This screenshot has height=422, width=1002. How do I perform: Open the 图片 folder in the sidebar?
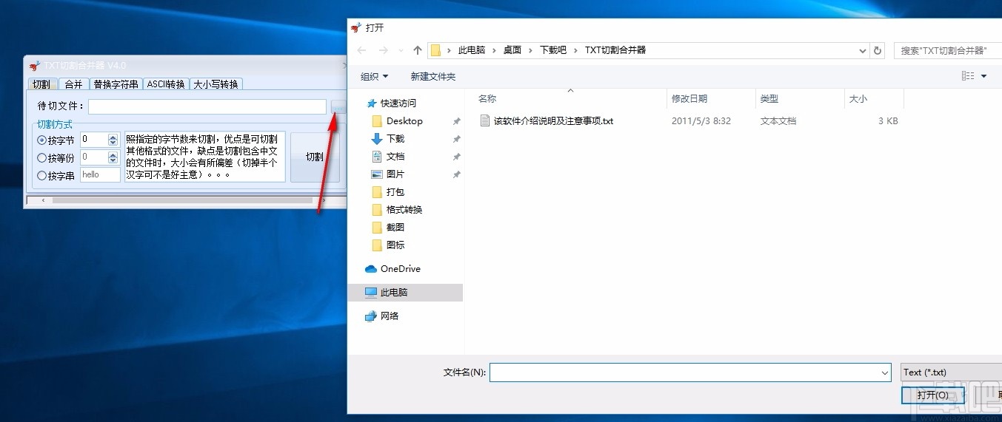click(395, 174)
